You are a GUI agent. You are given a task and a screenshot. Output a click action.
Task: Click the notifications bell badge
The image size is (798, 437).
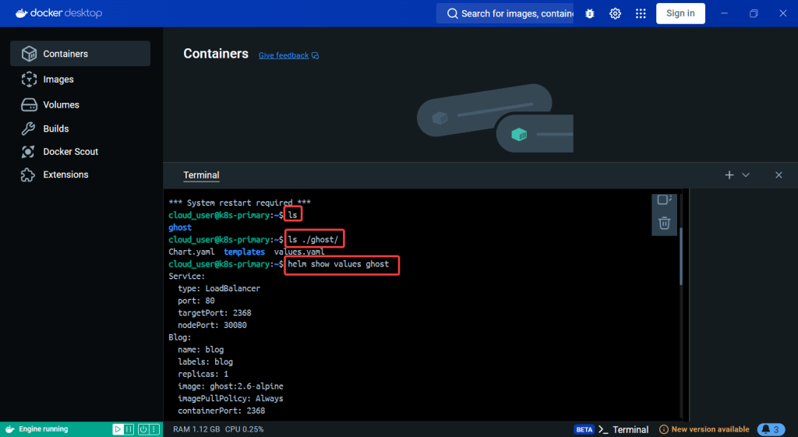tap(771, 429)
